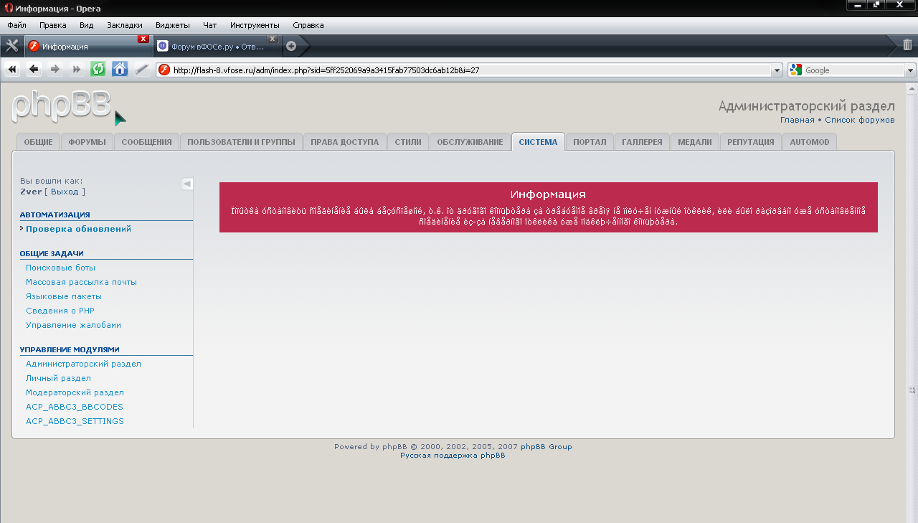
Task: Click the Opera panels wrench icon
Action: (11, 46)
